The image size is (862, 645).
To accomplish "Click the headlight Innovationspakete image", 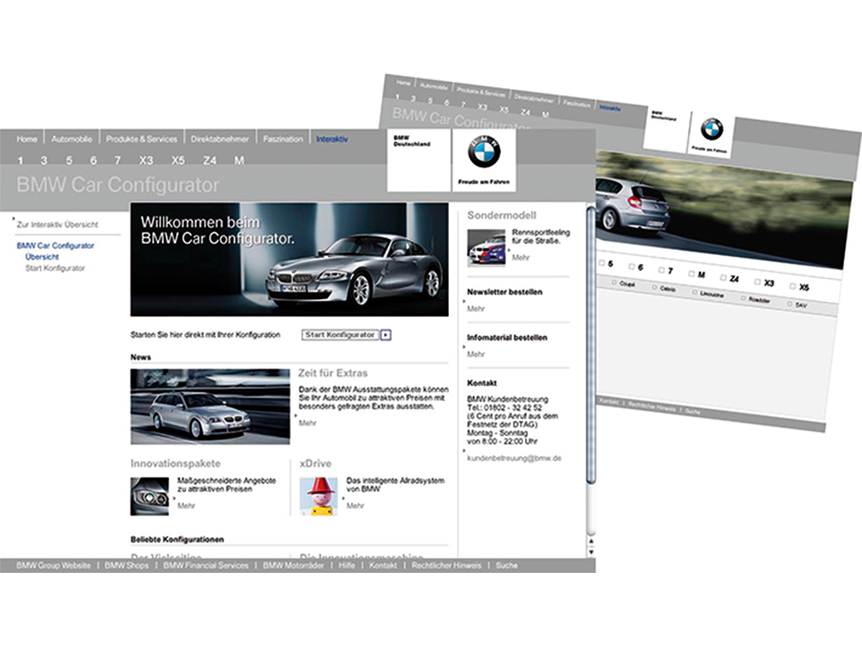I will [149, 496].
